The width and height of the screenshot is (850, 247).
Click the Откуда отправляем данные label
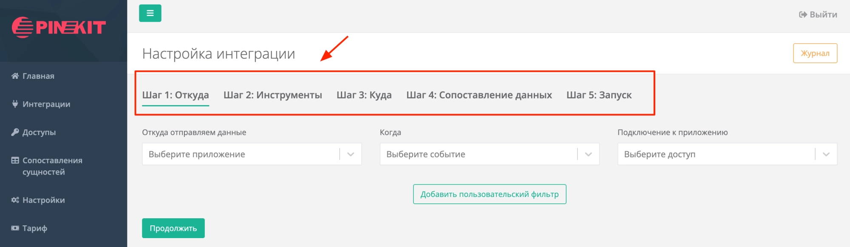pyautogui.click(x=194, y=132)
